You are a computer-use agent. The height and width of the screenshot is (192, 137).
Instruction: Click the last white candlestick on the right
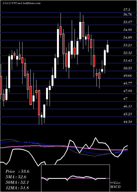coord(108,49)
